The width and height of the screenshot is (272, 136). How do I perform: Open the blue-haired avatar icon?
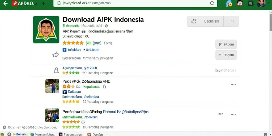point(229,3)
